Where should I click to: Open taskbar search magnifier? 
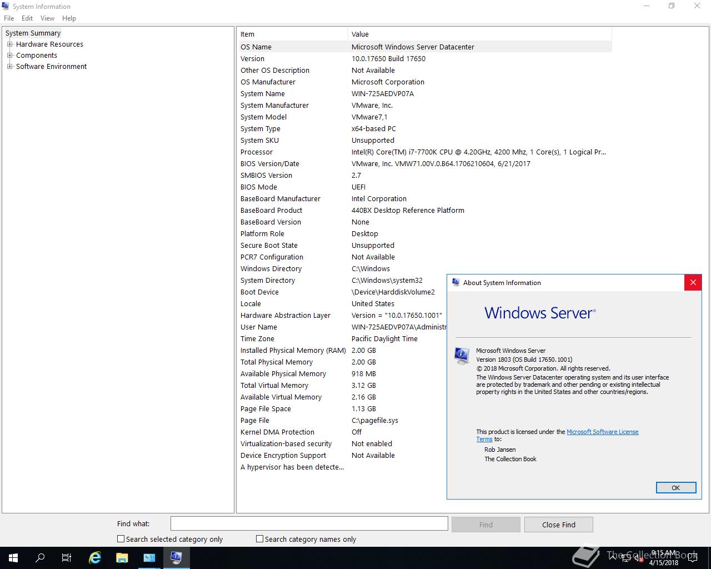pyautogui.click(x=40, y=558)
